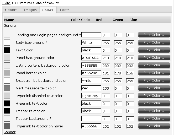Click the Text Color black swatch

pyautogui.click(x=7, y=50)
